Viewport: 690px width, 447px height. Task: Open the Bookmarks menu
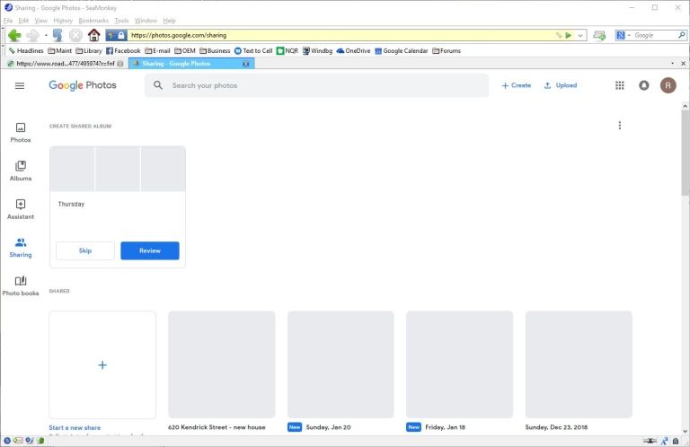pos(93,21)
